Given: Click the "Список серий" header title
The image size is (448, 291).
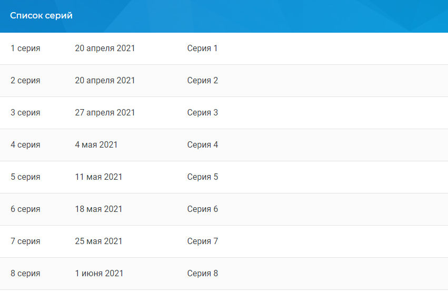Looking at the screenshot, I should point(41,16).
